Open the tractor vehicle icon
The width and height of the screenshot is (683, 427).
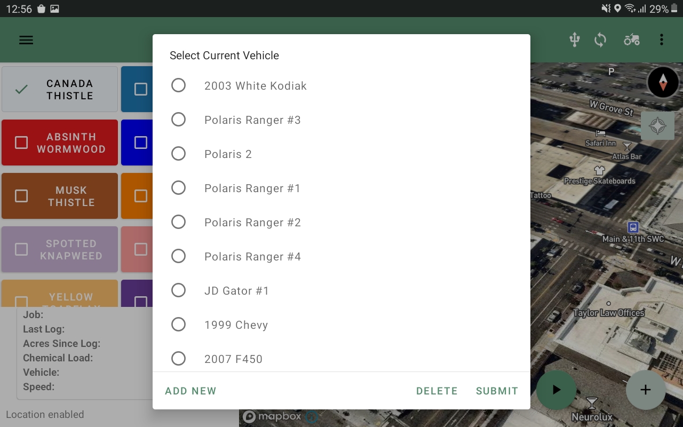click(x=631, y=40)
